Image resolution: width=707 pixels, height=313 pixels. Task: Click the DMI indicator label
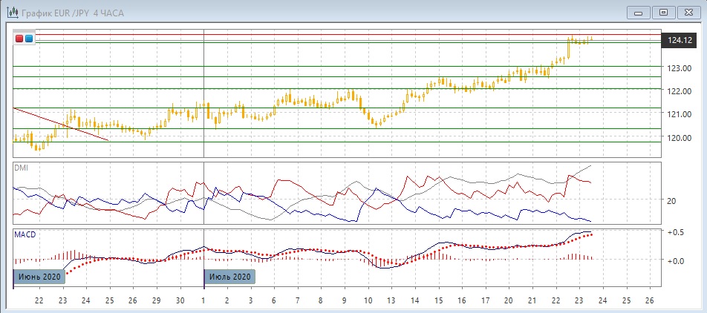point(22,168)
